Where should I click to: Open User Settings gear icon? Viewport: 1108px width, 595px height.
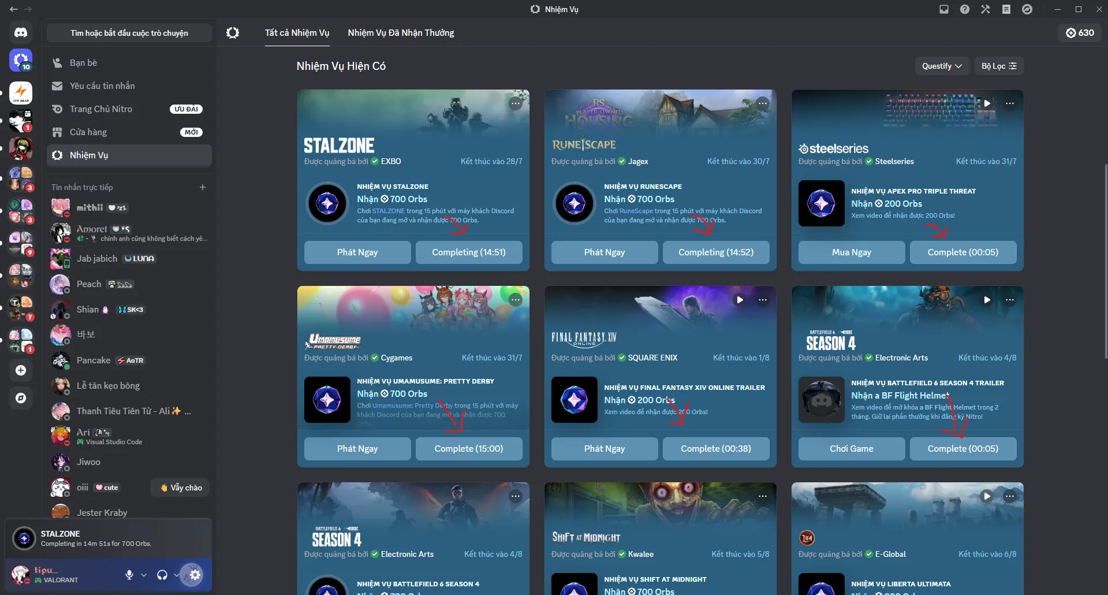[x=195, y=575]
